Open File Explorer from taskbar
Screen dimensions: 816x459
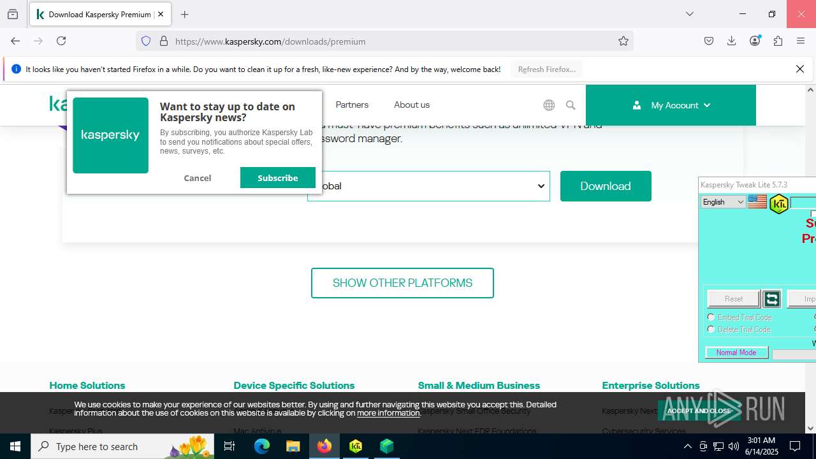293,446
